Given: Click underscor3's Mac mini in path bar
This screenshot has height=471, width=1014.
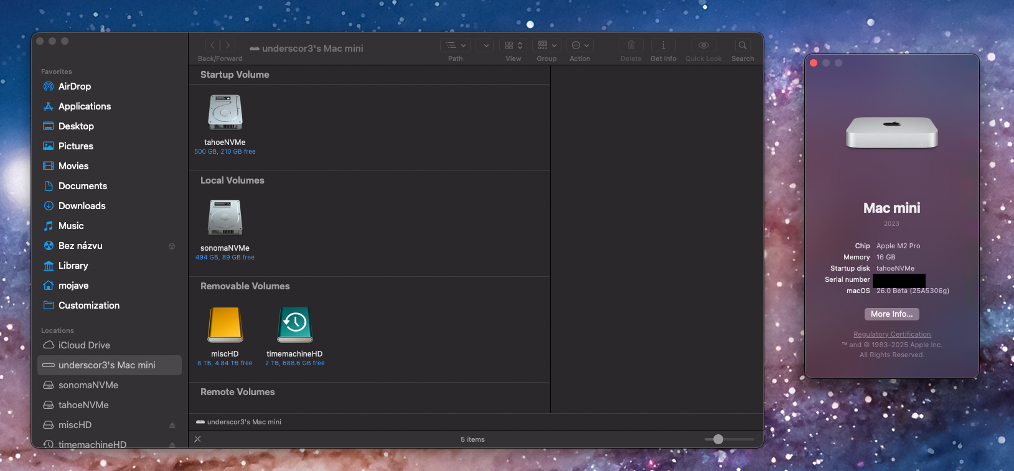Looking at the screenshot, I should pyautogui.click(x=239, y=422).
